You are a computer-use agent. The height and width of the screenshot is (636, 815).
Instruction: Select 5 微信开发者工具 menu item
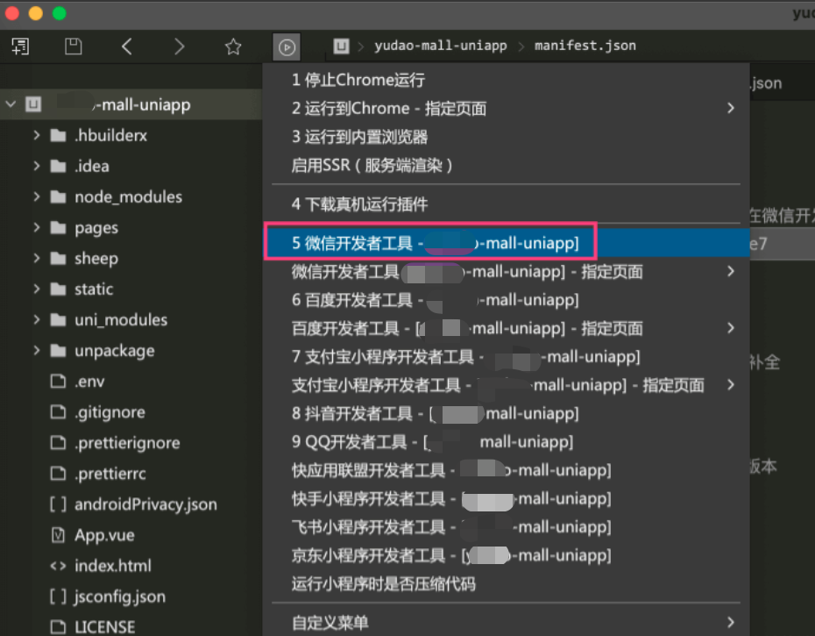coord(434,242)
